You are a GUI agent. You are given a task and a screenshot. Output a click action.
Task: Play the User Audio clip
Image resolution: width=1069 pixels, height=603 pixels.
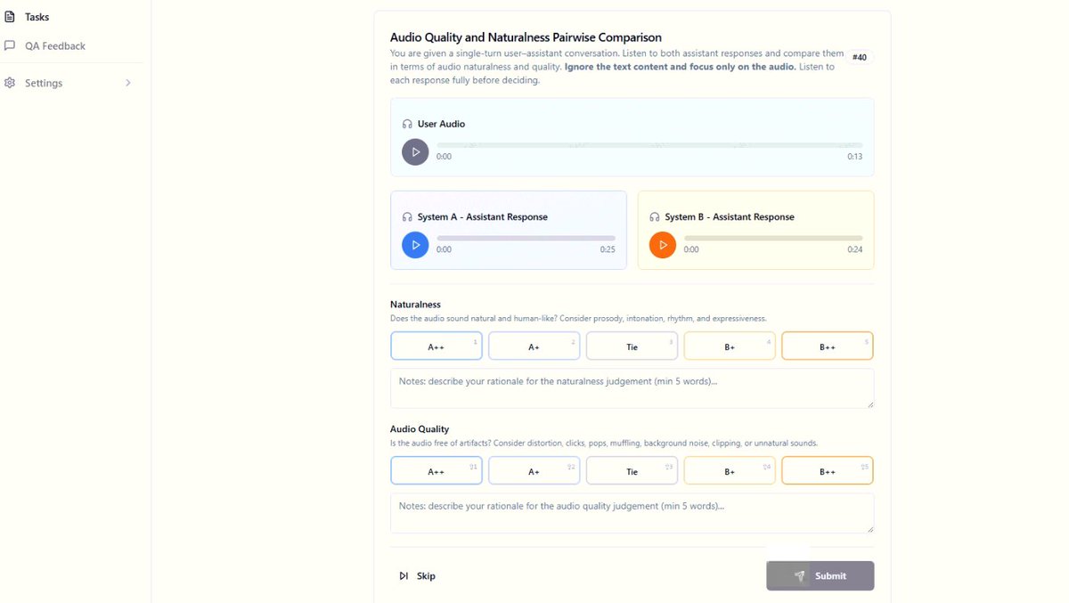click(x=415, y=152)
